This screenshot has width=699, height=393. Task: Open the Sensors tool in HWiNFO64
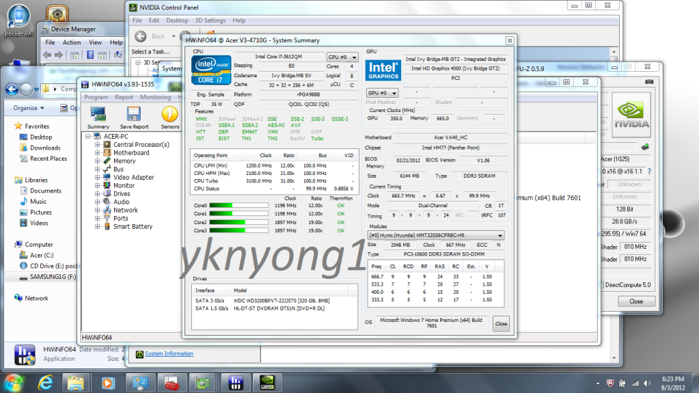(170, 118)
